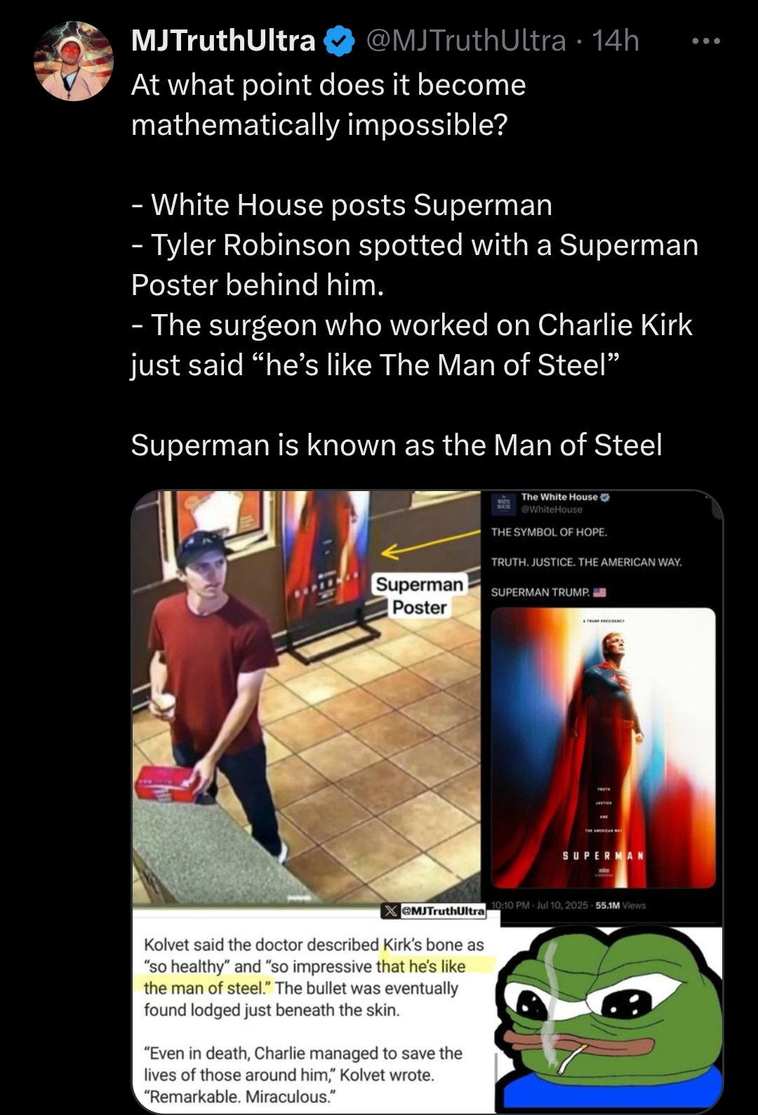Screen dimensions: 758x1115
Task: Click the American flag emoji after SUPERMAN TRUMP
Action: (x=599, y=592)
